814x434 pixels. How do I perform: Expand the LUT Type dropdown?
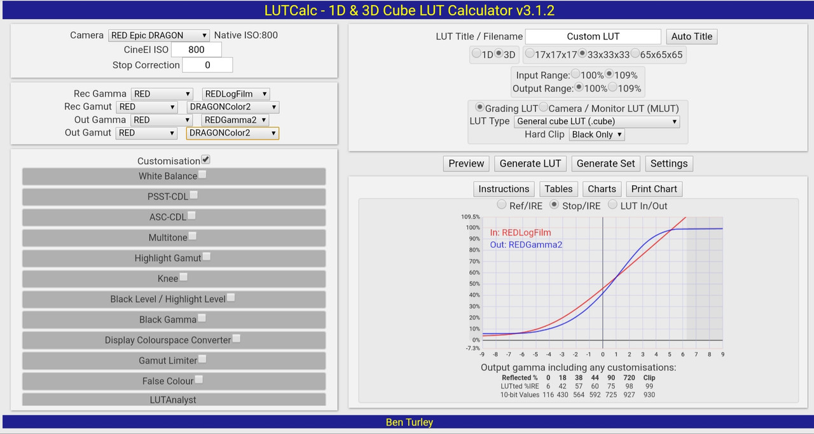click(x=597, y=121)
